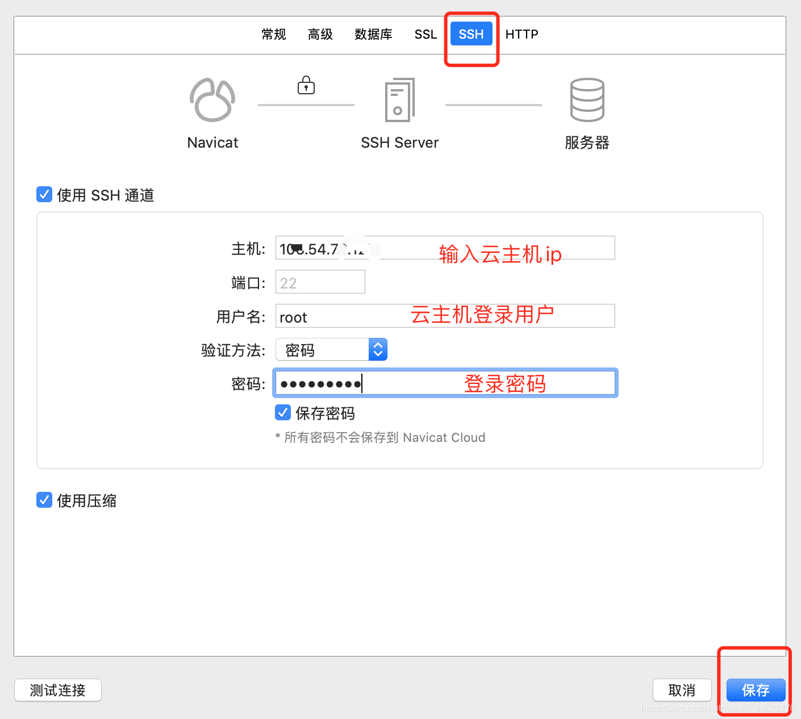The width and height of the screenshot is (801, 719).
Task: Switch to the HTTP tab
Action: point(522,34)
